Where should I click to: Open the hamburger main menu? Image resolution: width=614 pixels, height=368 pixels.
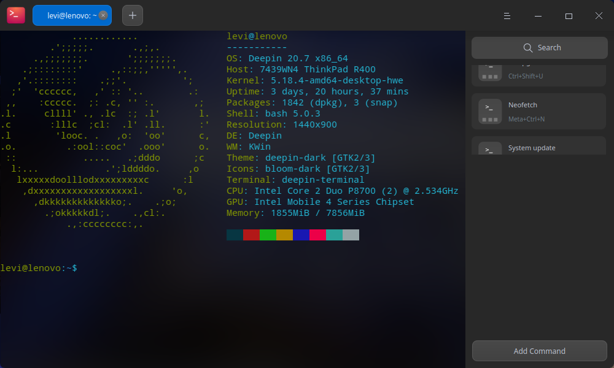507,16
